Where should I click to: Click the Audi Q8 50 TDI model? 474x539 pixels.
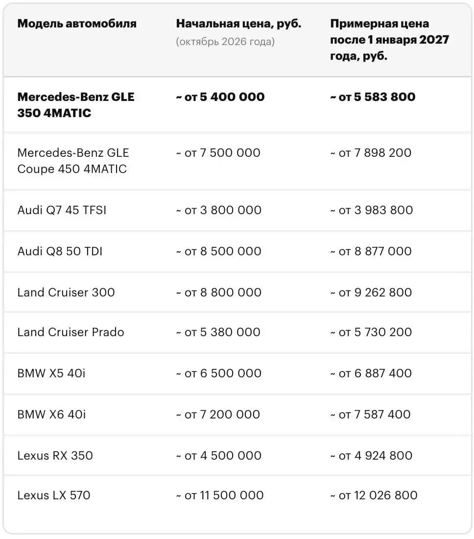60,251
